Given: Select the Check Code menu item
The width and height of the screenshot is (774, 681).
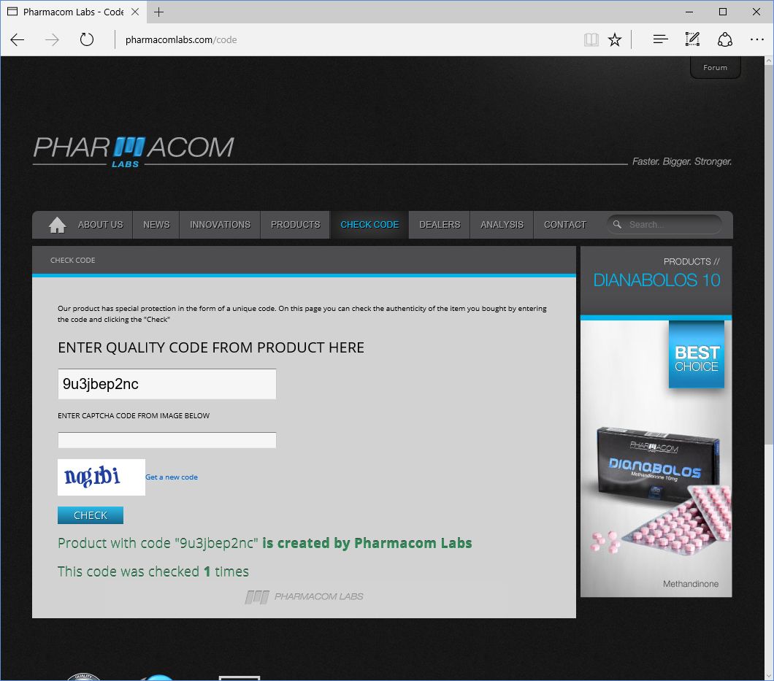Looking at the screenshot, I should (369, 225).
